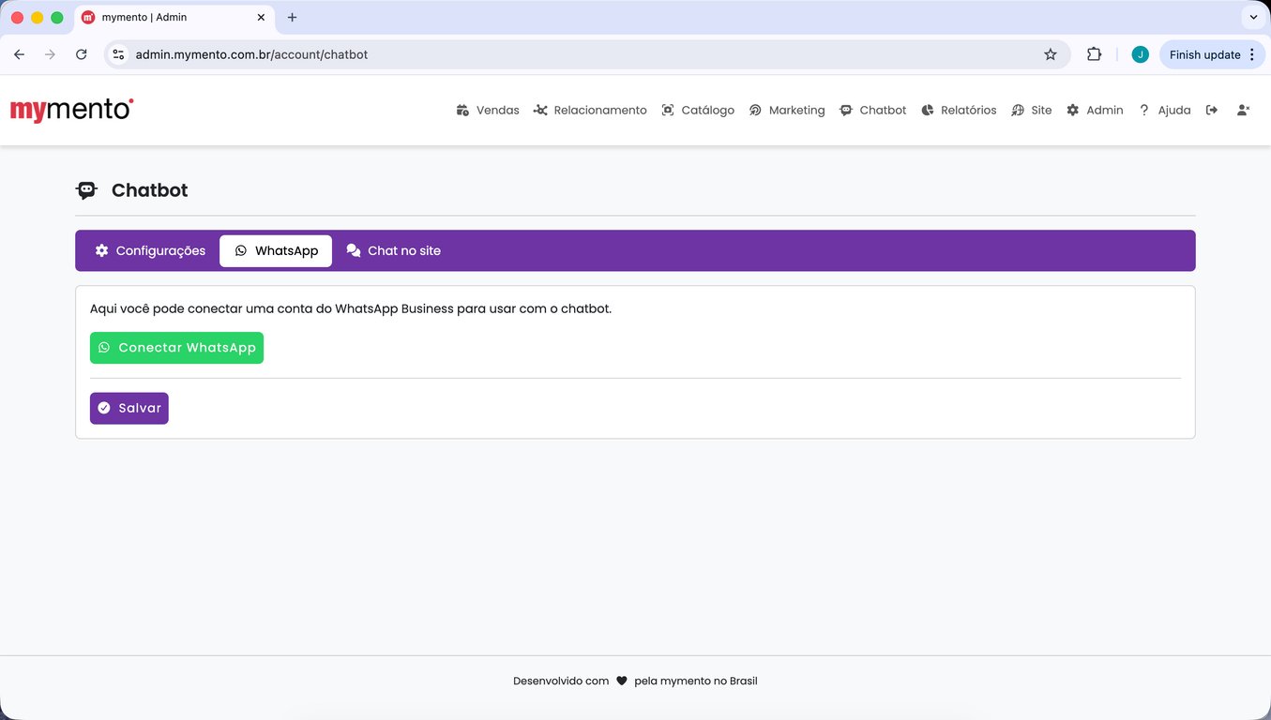Click the Conectar WhatsApp button
The image size is (1271, 720).
click(176, 348)
